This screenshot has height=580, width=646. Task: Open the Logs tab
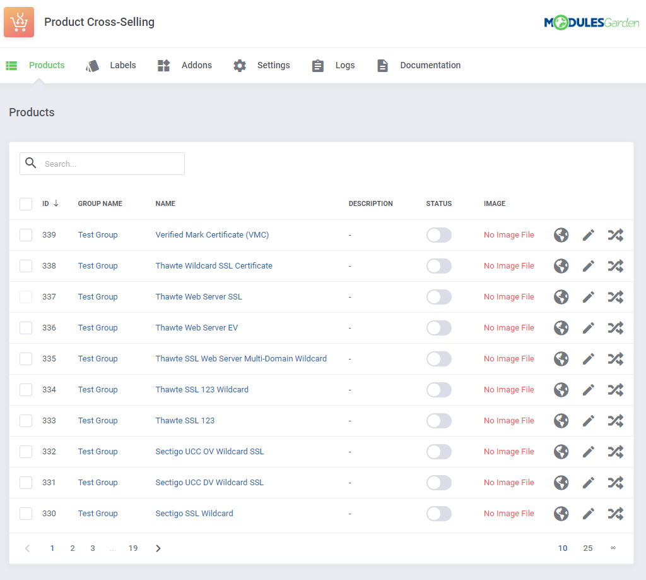(333, 65)
